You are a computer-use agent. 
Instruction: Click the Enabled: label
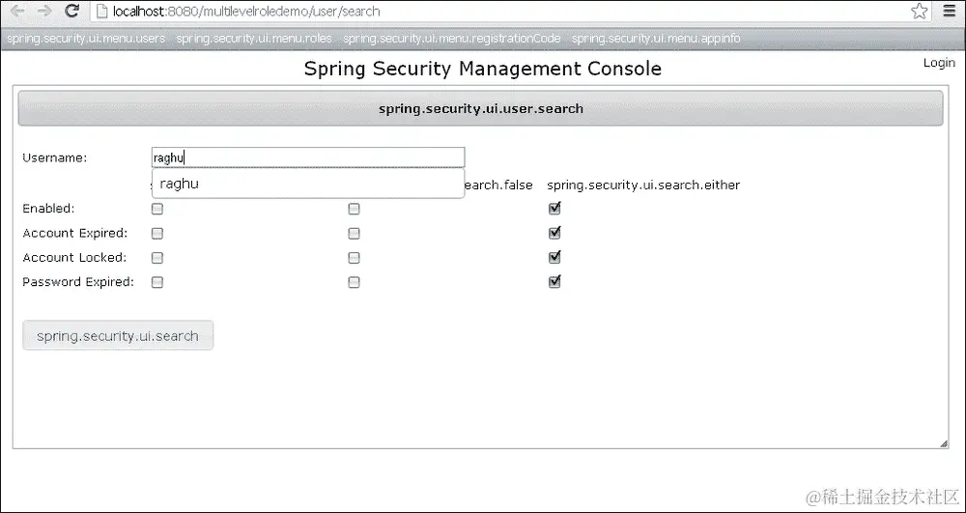point(48,209)
